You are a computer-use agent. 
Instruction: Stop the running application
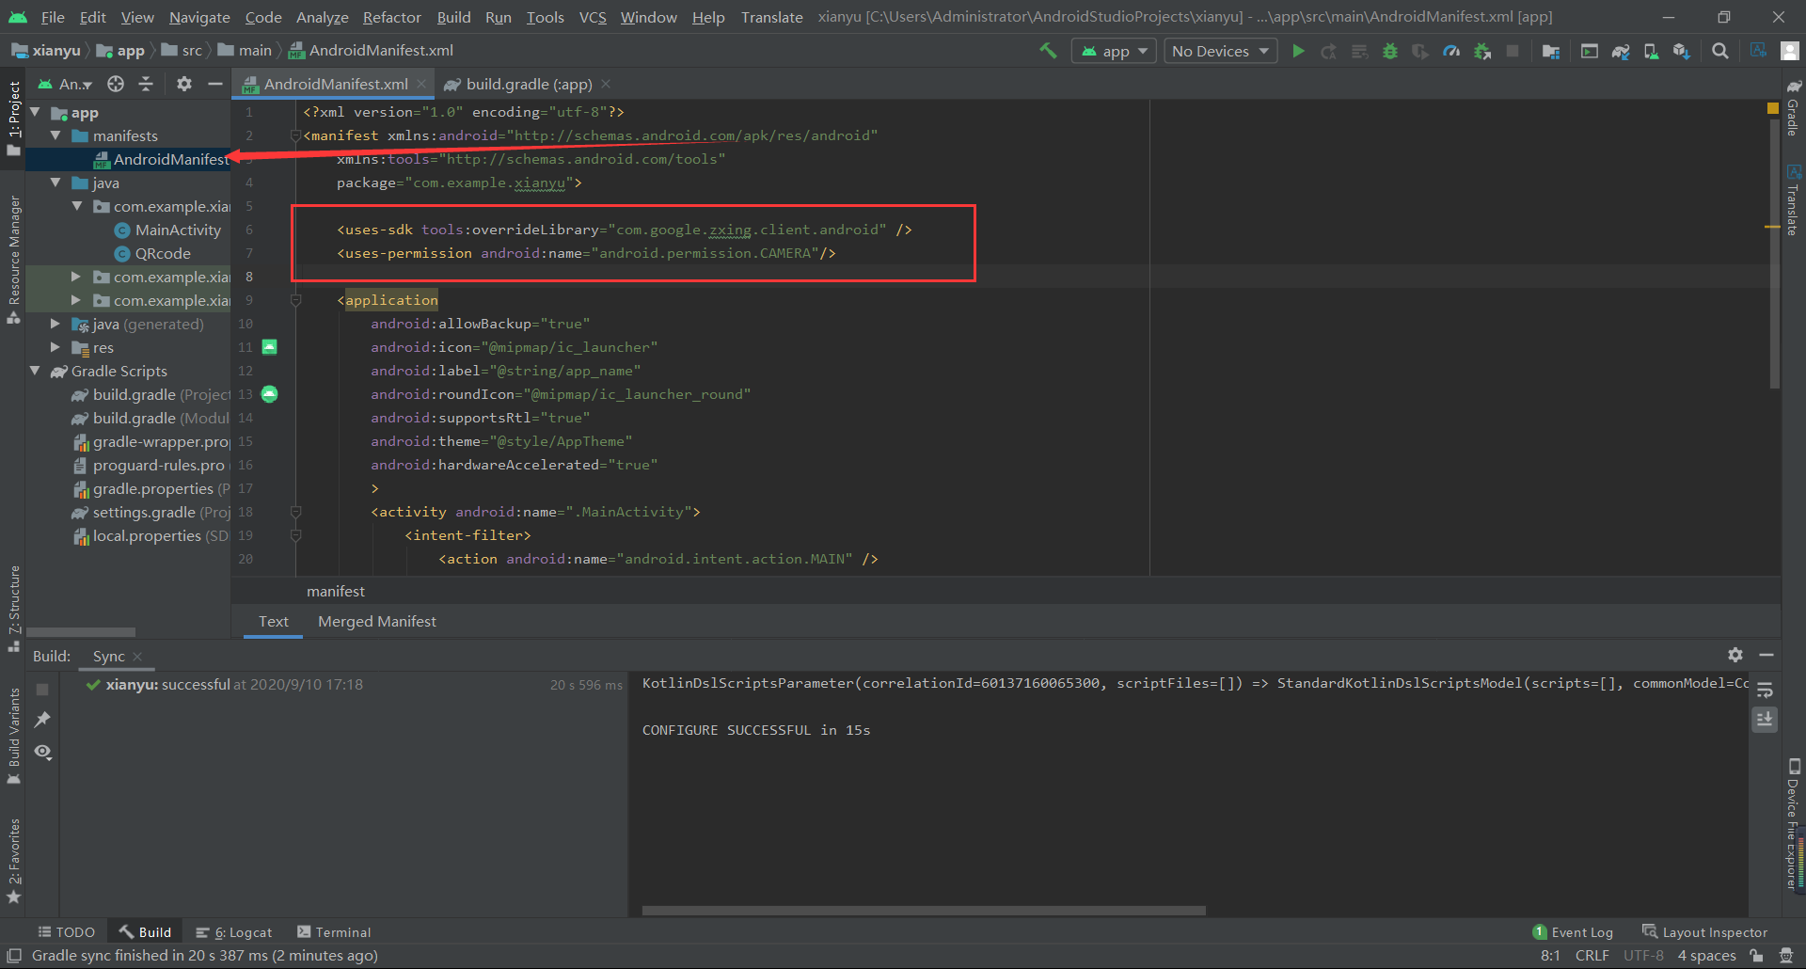click(1513, 51)
